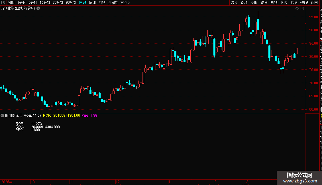Image resolution: width=322 pixels, height=185 pixels.
Task: Click the 90.00 price axis label
Action: point(313,30)
